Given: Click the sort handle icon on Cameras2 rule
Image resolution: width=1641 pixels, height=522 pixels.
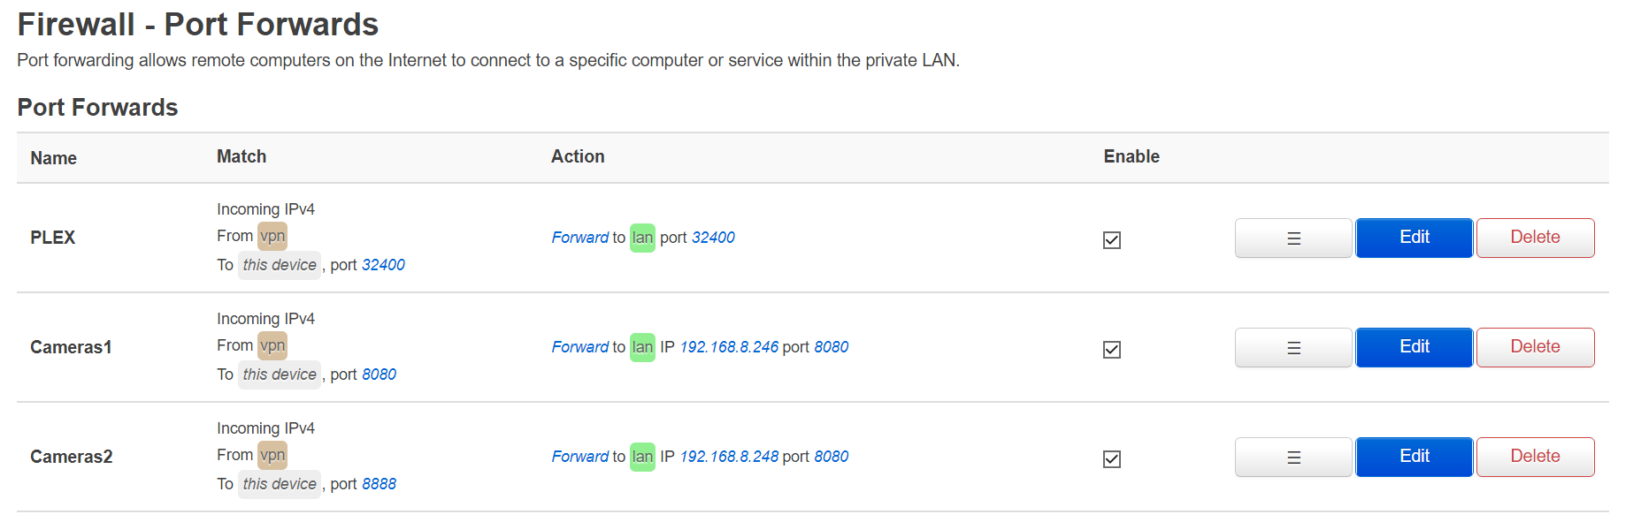Looking at the screenshot, I should pos(1292,457).
